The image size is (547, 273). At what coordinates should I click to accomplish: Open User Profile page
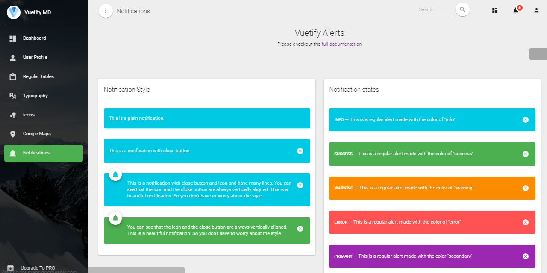point(44,58)
